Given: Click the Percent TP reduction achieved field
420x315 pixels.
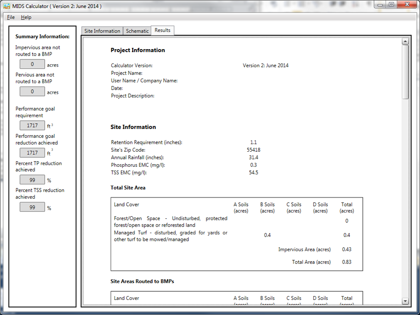Looking at the screenshot, I should [32, 180].
